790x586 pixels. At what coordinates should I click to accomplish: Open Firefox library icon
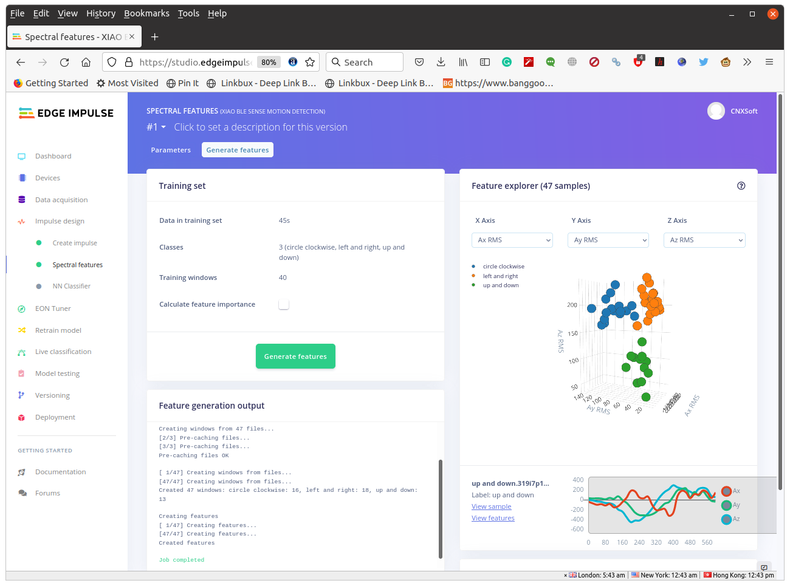(x=463, y=62)
